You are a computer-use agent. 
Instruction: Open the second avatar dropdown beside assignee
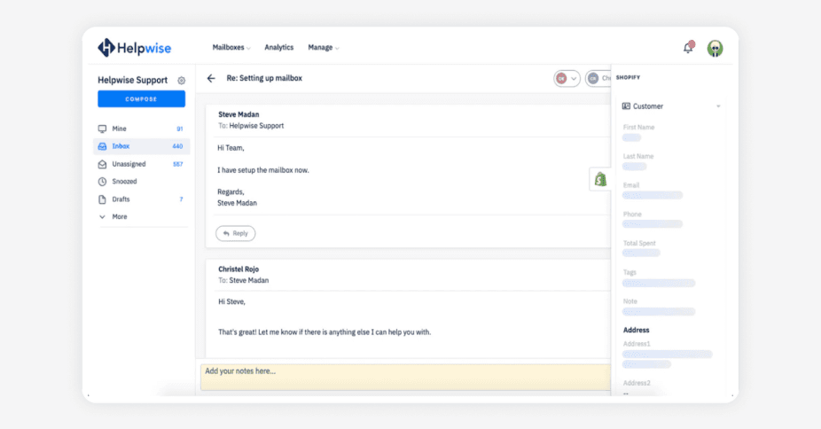598,79
